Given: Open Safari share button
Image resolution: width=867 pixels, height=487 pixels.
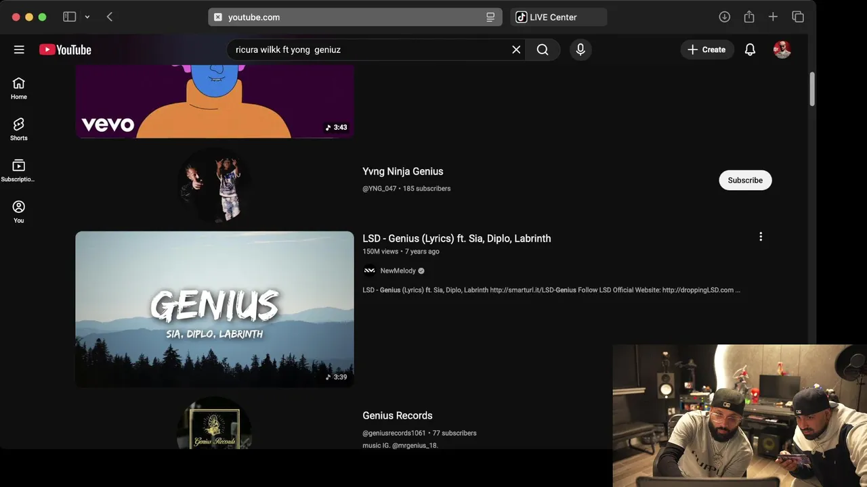Looking at the screenshot, I should pyautogui.click(x=749, y=17).
